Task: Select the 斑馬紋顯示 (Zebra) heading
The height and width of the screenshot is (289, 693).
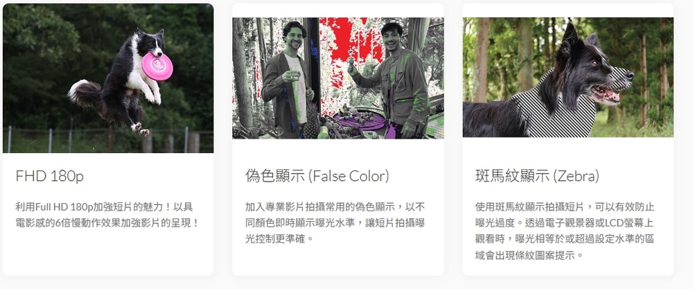Action: 537,176
